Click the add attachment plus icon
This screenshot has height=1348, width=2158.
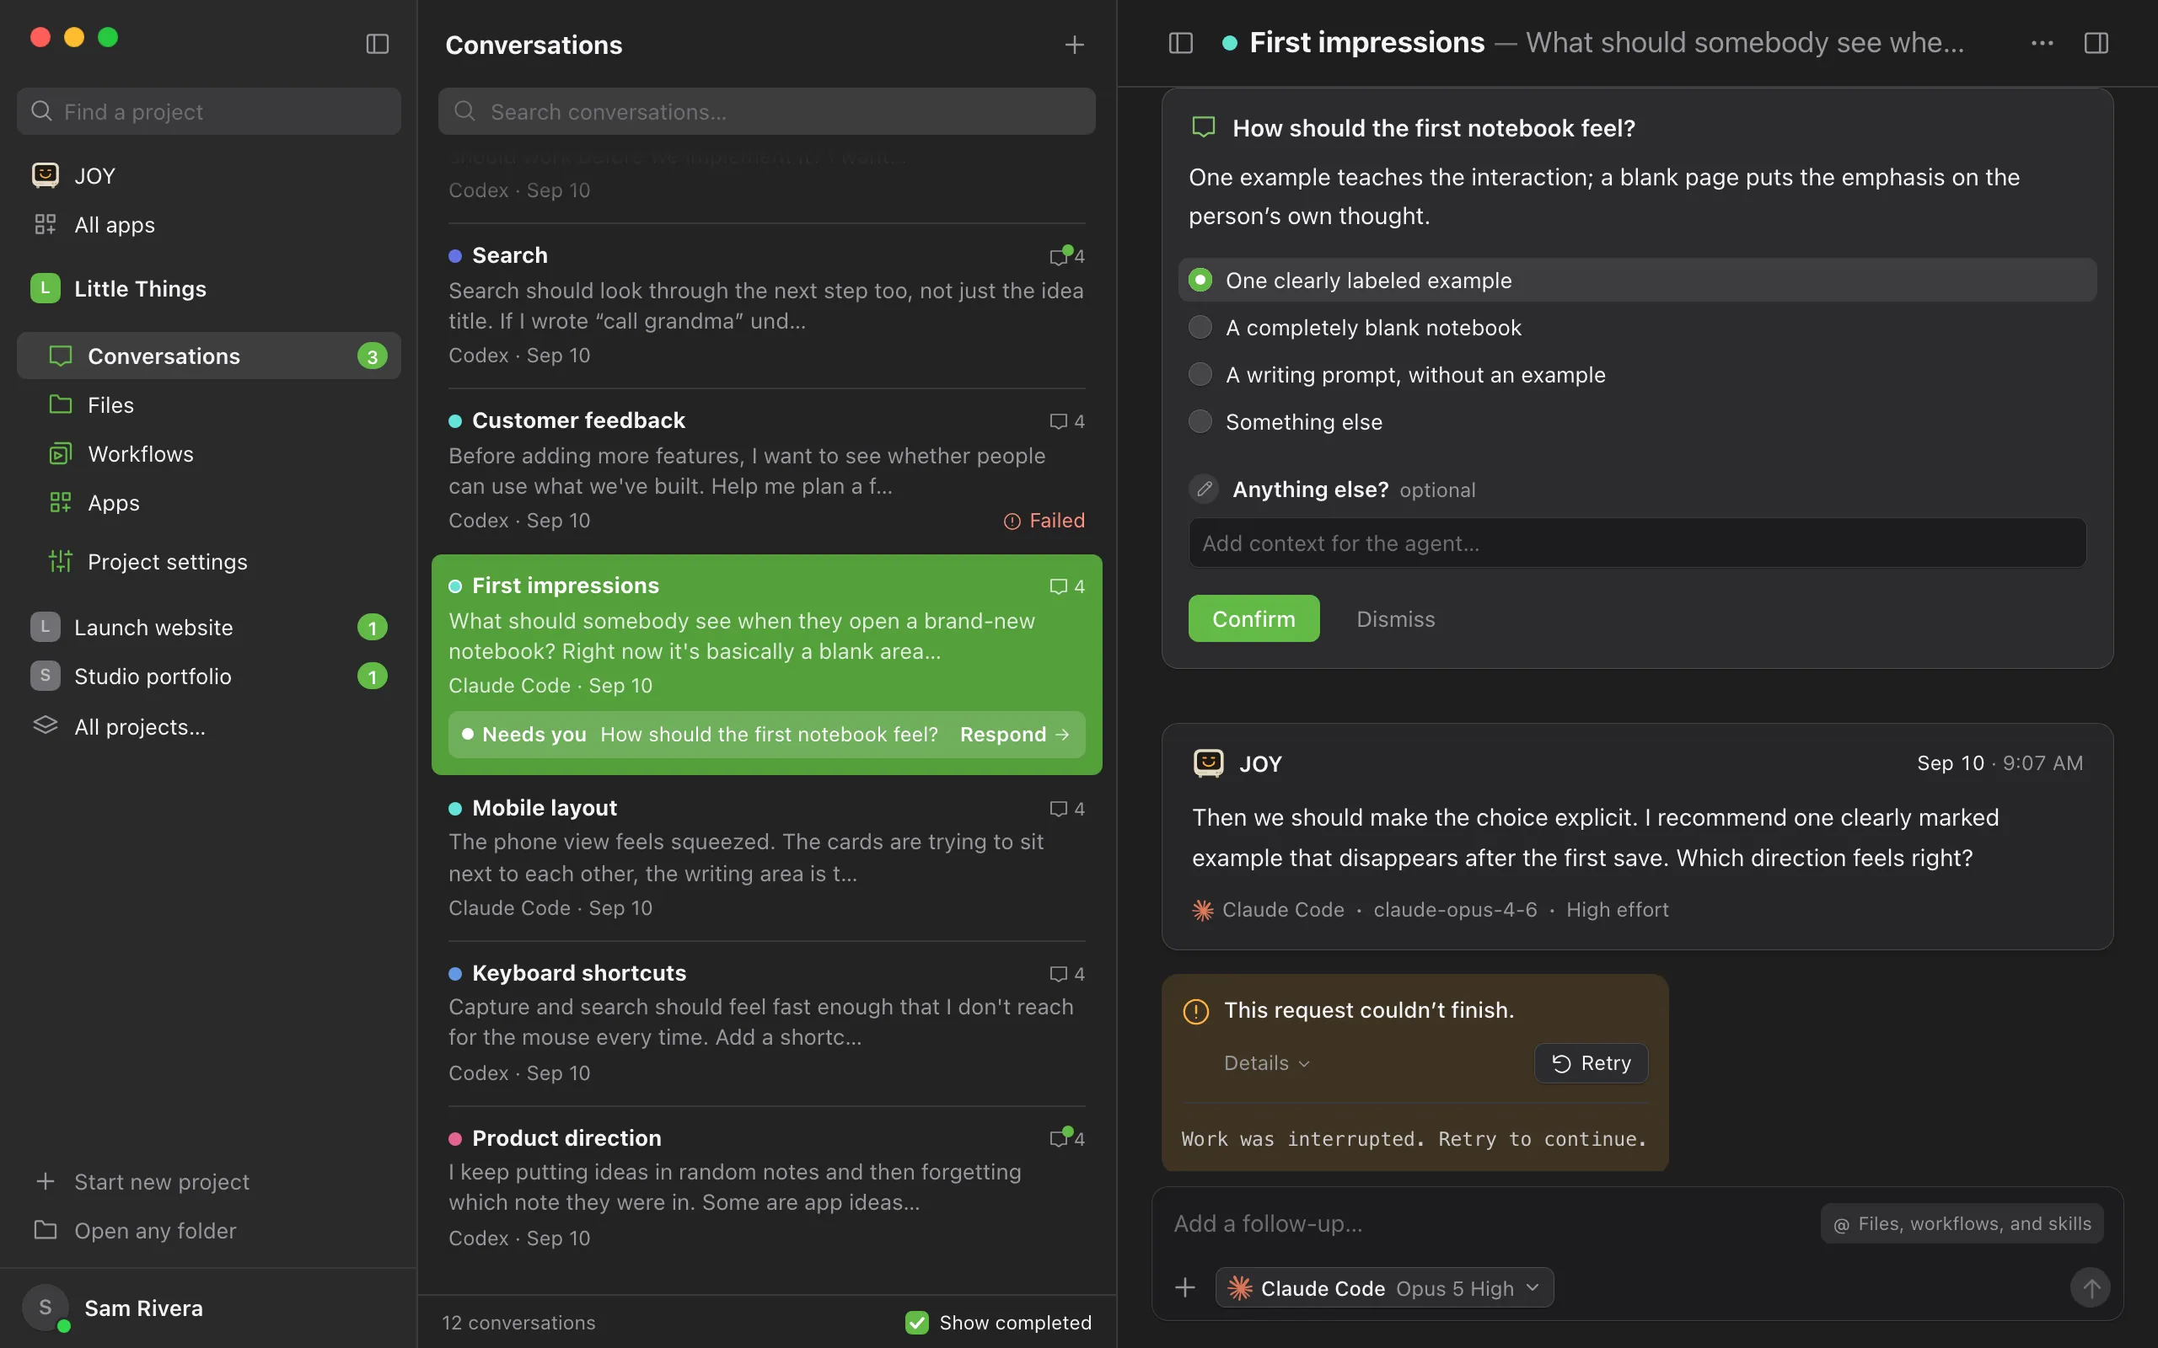1185,1287
